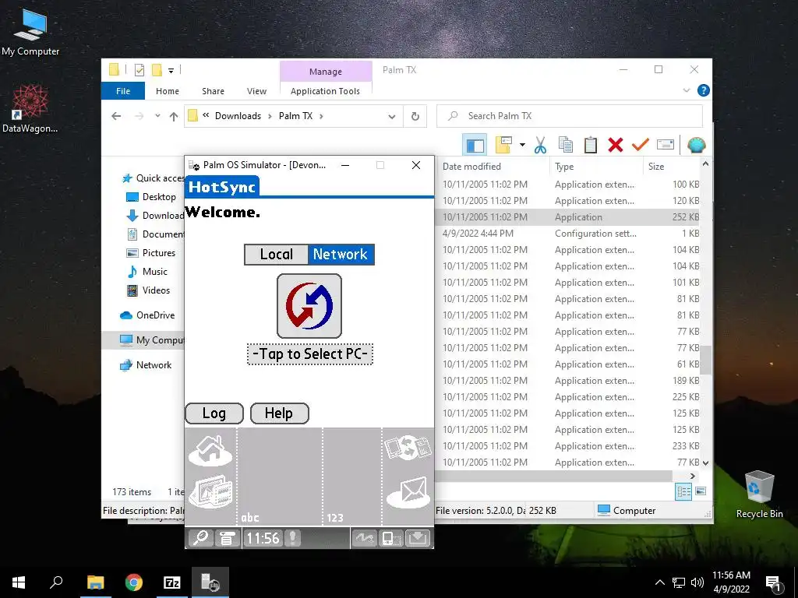Viewport: 798px width, 598px height.
Task: Click the Manage contextual tab
Action: pyautogui.click(x=326, y=72)
